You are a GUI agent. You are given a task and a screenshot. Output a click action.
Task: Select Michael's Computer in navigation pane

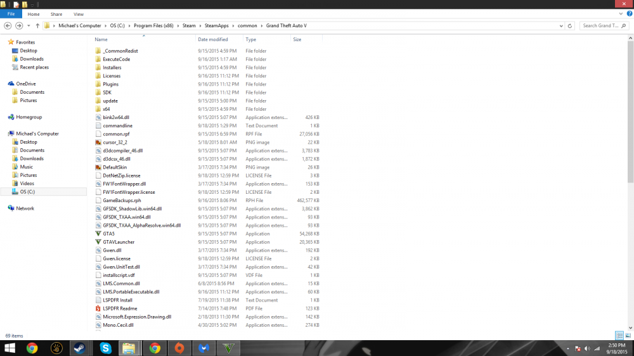point(37,134)
